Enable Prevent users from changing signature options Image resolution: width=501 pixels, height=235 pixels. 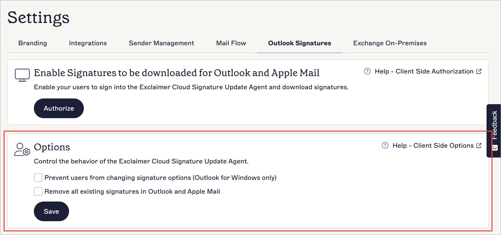[38, 178]
